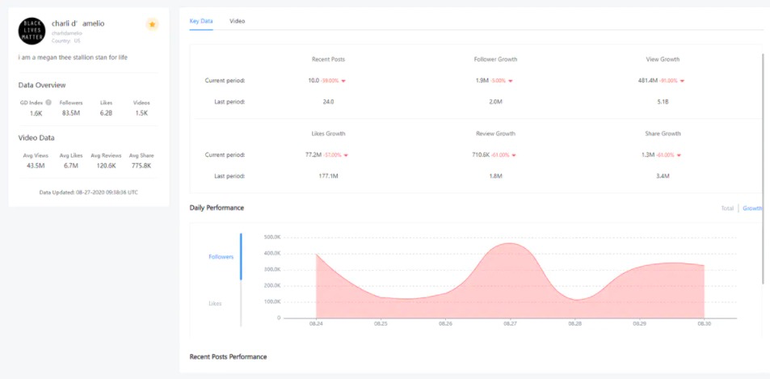Click the GD Index help question icon
Viewport: 770px width, 379px height.
coord(48,103)
